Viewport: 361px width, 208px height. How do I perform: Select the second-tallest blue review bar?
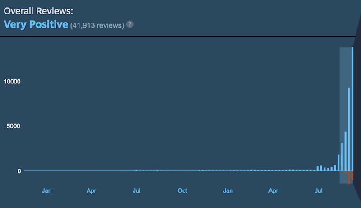tap(349, 129)
